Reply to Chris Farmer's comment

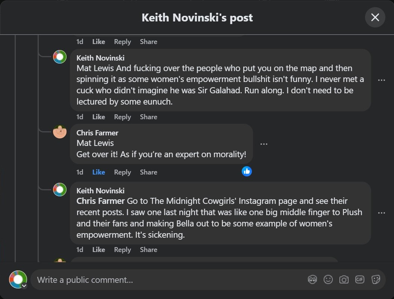[x=122, y=172]
